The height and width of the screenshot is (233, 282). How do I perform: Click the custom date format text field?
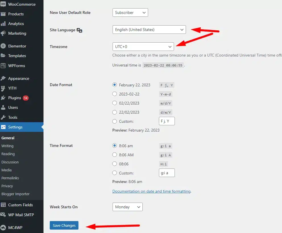pos(167,121)
